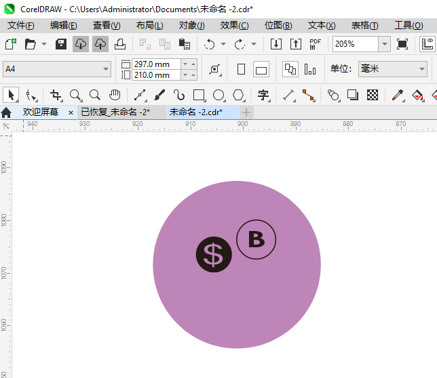The height and width of the screenshot is (378, 437).
Task: Select the Ellipse tool
Action: point(218,95)
